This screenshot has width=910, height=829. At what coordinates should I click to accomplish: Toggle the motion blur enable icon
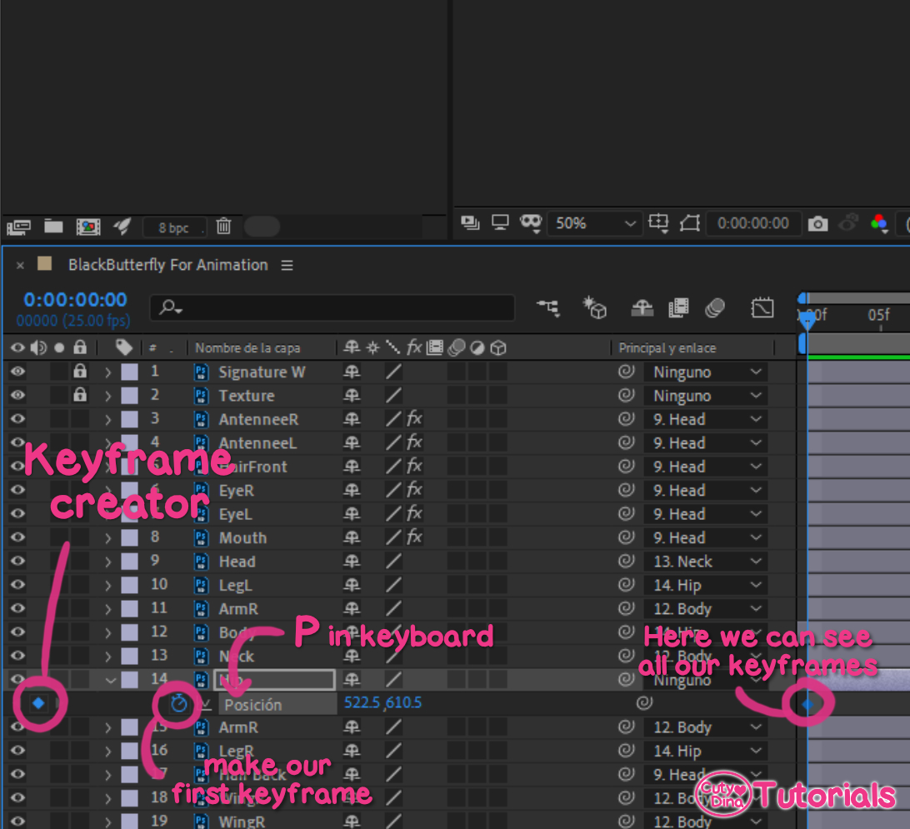pos(714,308)
